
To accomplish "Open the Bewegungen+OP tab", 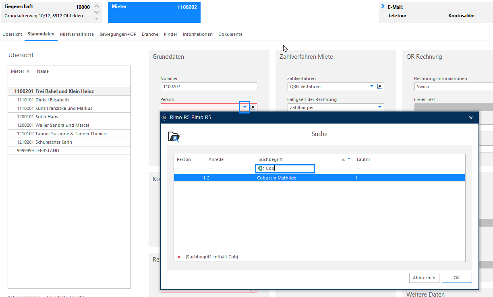I will [118, 35].
